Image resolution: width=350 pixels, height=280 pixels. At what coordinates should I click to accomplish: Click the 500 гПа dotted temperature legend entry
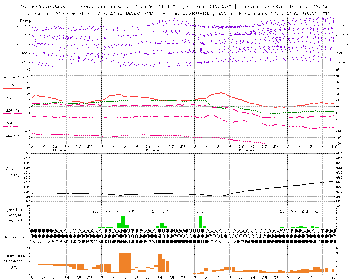(13, 137)
